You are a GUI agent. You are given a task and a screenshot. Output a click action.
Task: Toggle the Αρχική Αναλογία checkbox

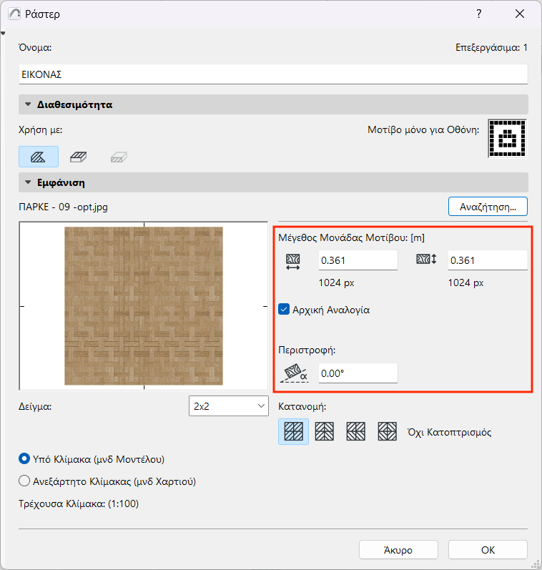(x=284, y=310)
